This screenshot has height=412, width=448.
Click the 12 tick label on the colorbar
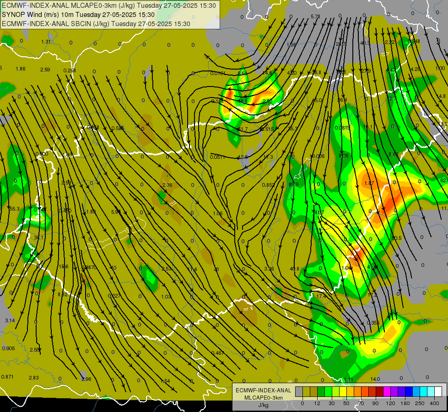[x=317, y=403]
